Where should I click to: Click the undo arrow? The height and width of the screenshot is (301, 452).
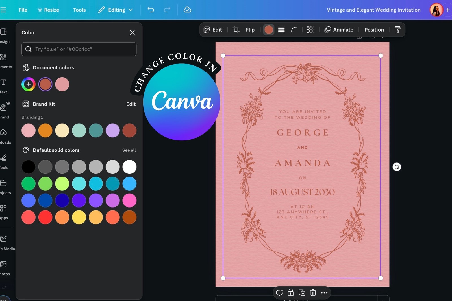[x=151, y=10]
